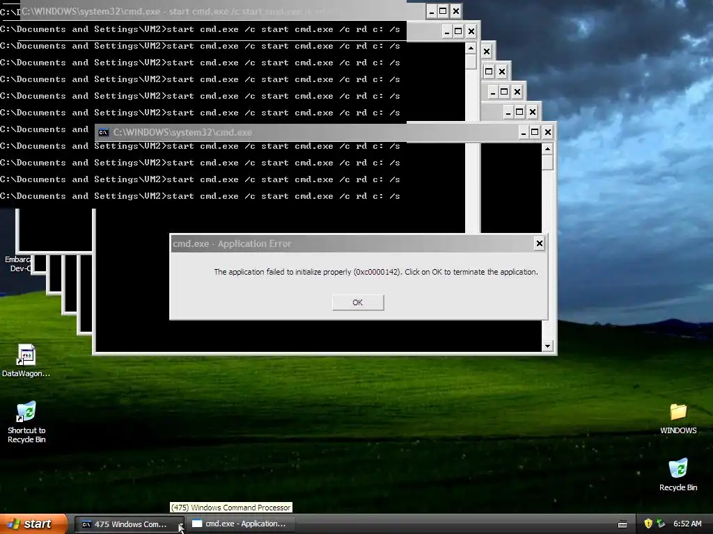Image resolution: width=713 pixels, height=534 pixels.
Task: Maximize the topmost 'start cmd.exe /c start' window
Action: click(x=444, y=11)
